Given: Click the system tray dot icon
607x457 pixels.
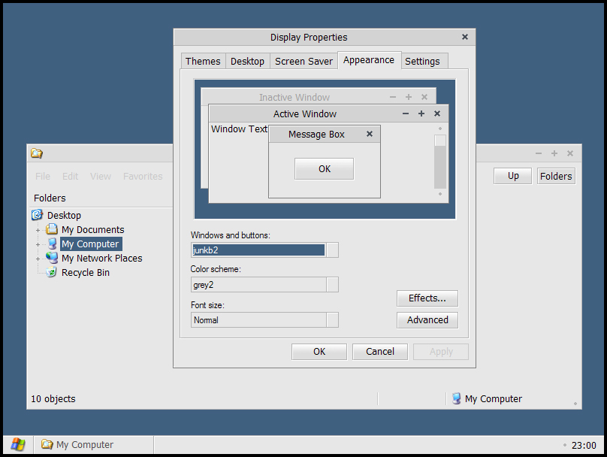Looking at the screenshot, I should 565,445.
